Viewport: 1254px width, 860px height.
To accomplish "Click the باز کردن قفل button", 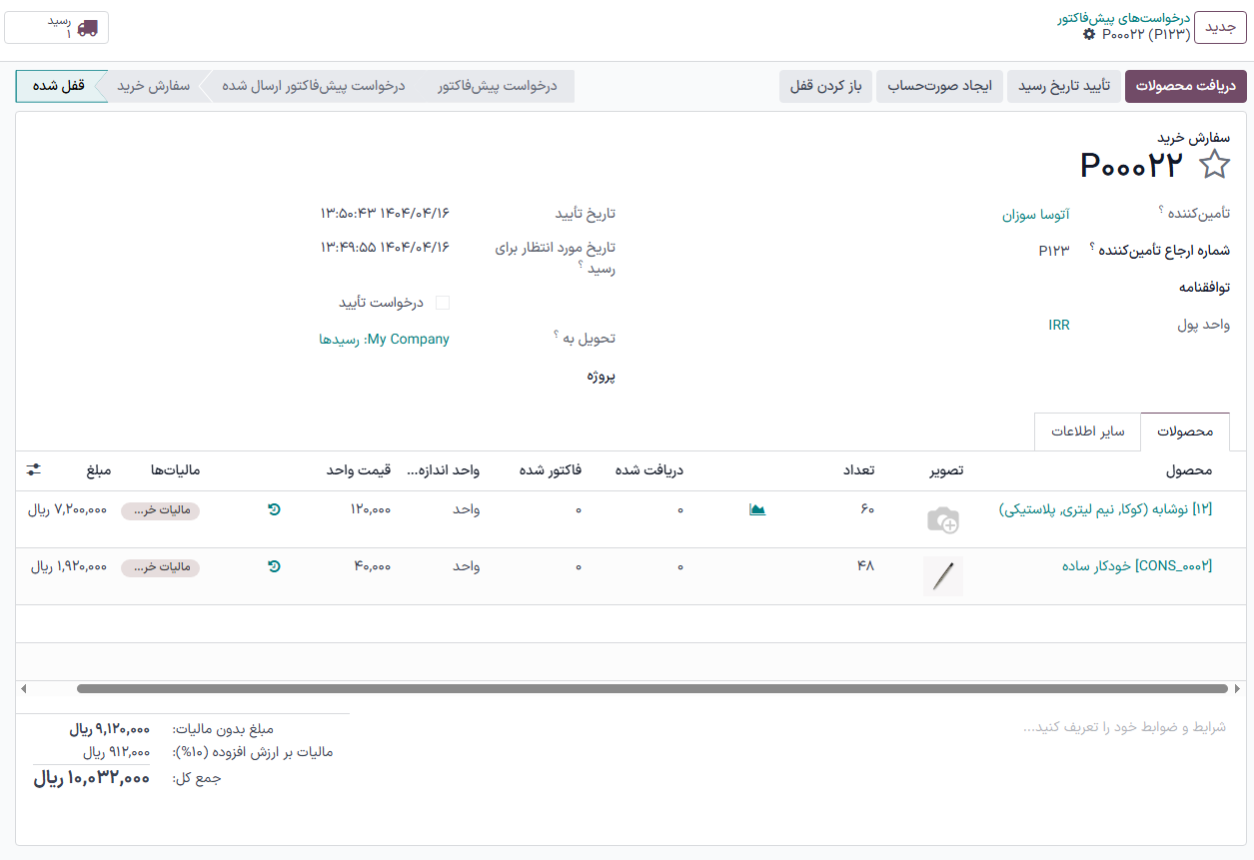I will [824, 86].
